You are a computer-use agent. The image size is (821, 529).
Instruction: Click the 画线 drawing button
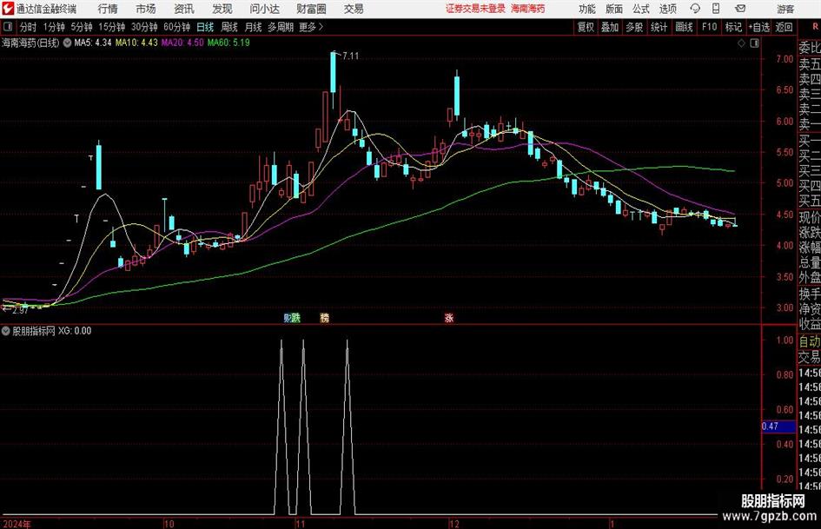tap(684, 27)
